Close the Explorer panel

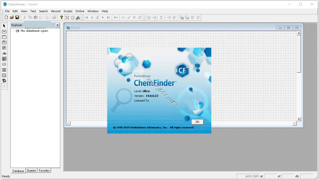[x=57, y=25]
